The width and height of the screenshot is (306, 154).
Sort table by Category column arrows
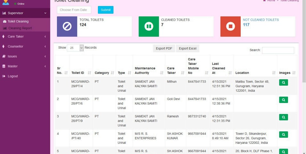pos(112,73)
